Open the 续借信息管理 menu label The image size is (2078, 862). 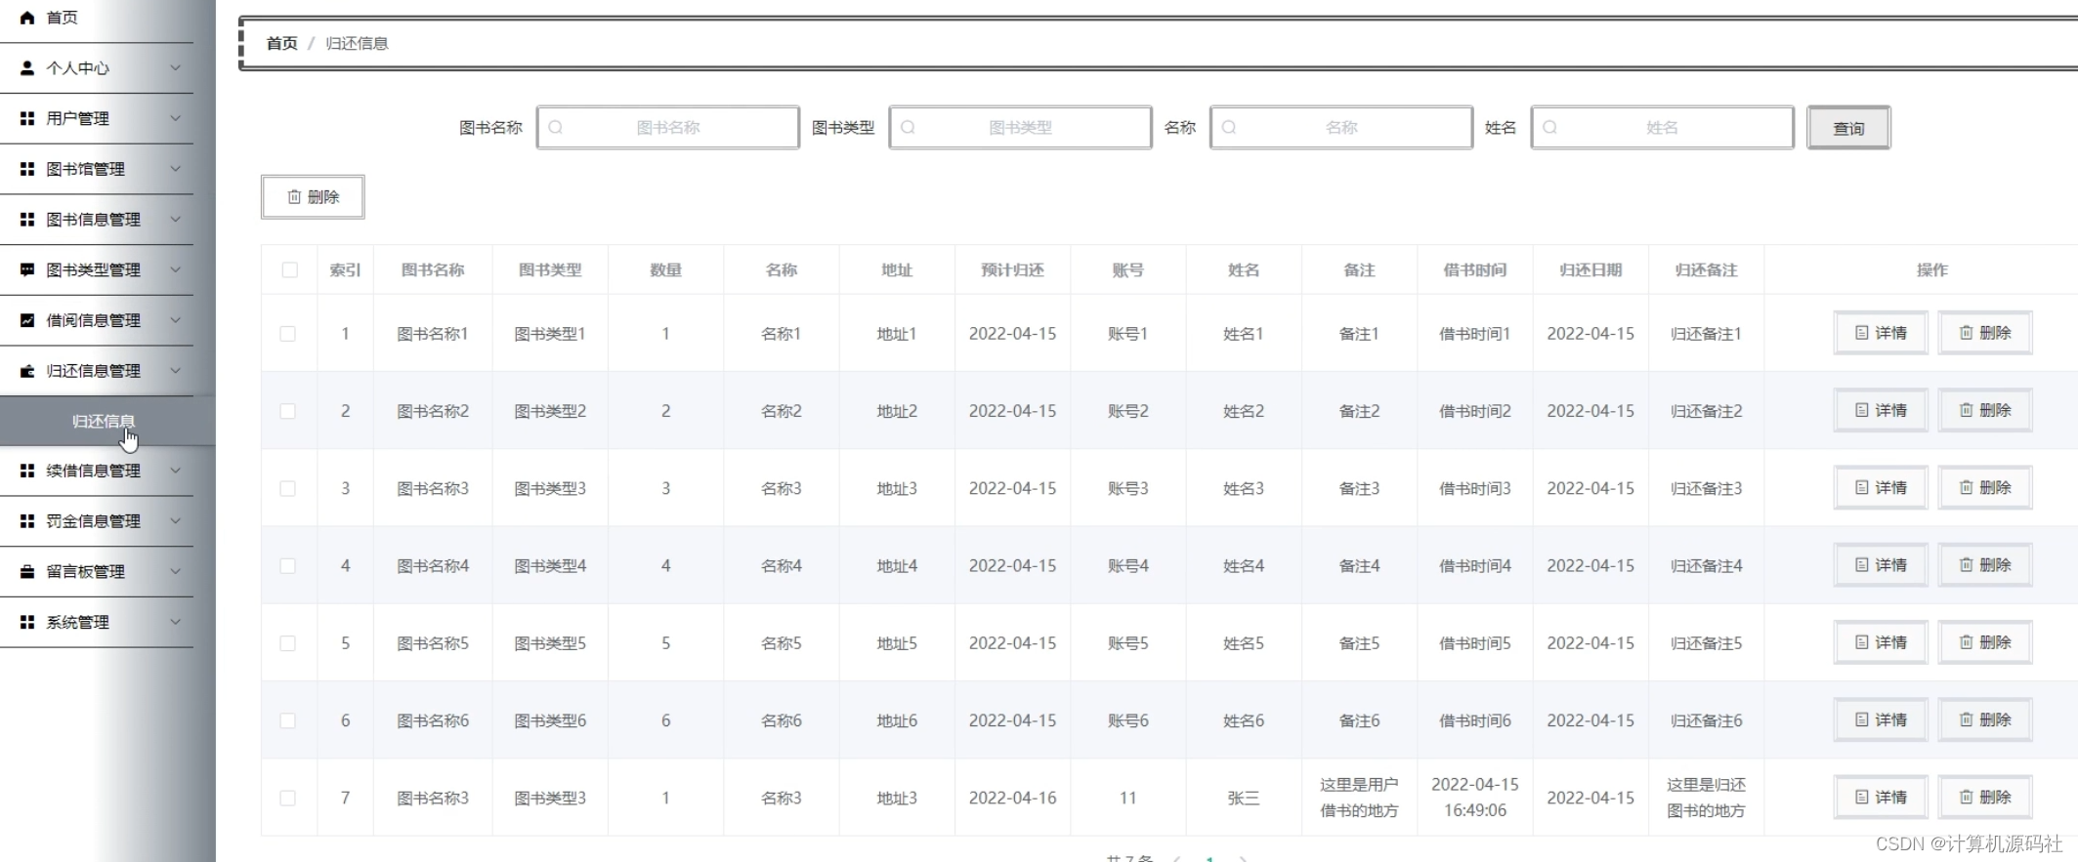tap(94, 471)
